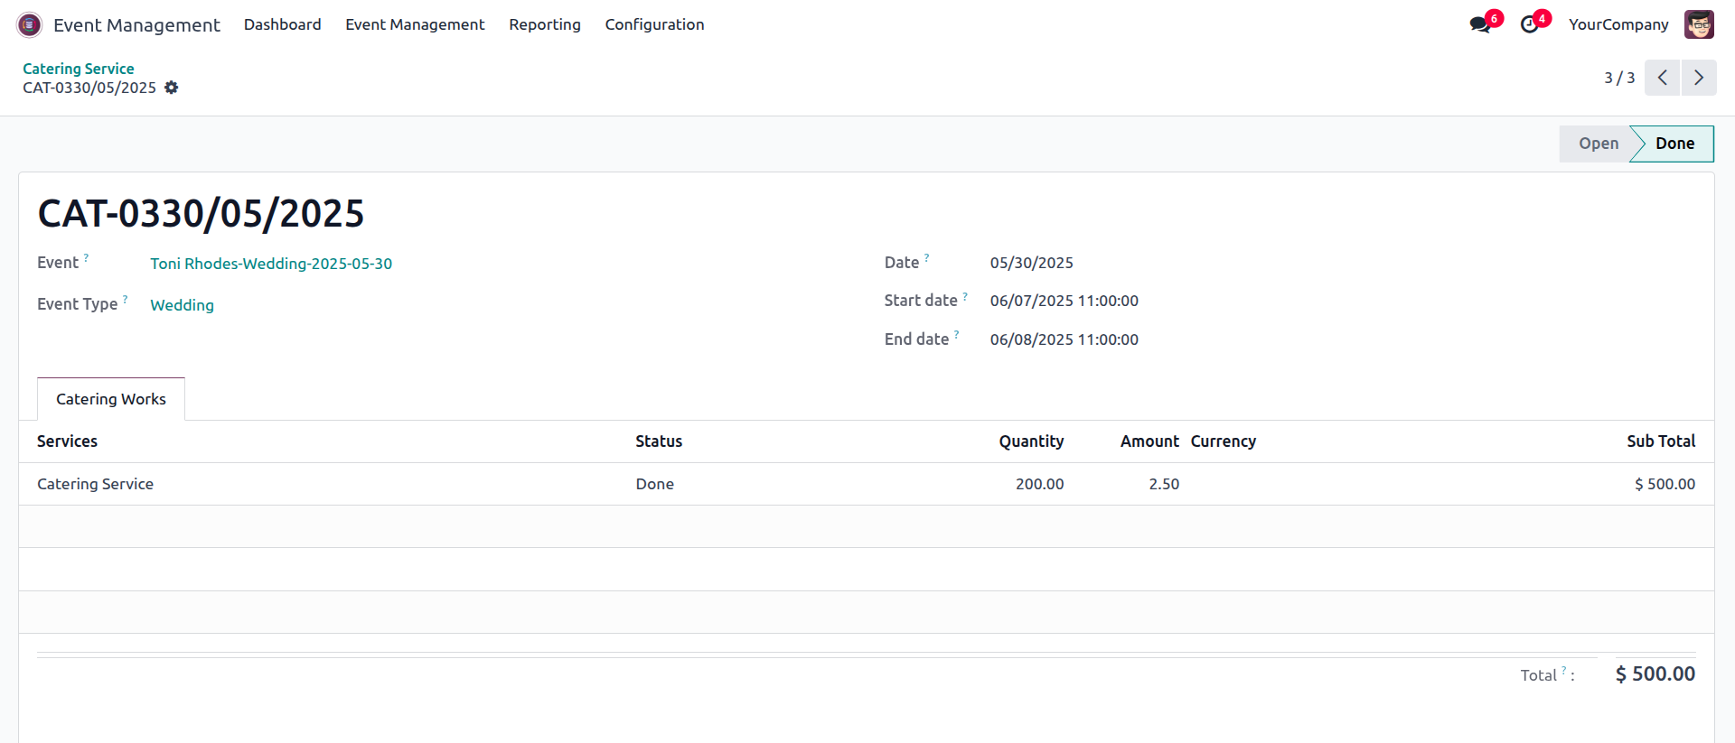Select the Done status stage
Screen dimensions: 1735x743
(x=1674, y=144)
